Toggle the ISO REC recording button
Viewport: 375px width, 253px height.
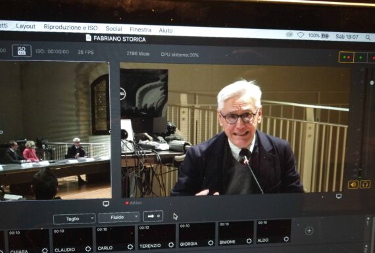point(22,51)
